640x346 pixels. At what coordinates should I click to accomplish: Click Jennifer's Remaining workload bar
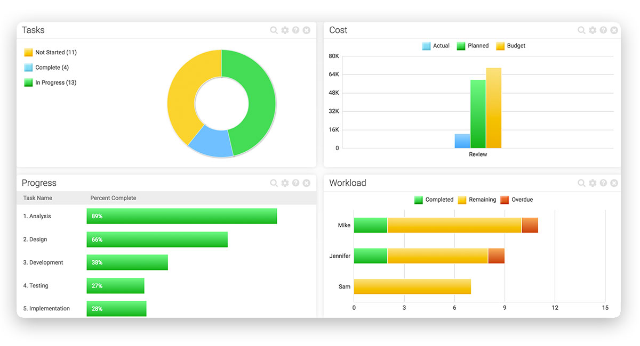point(437,256)
